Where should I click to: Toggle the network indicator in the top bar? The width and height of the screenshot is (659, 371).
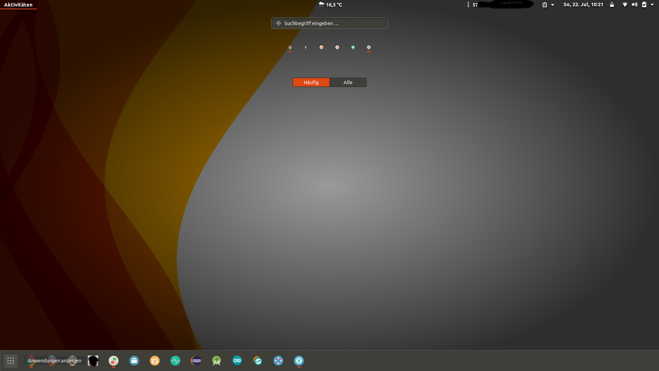coord(625,4)
